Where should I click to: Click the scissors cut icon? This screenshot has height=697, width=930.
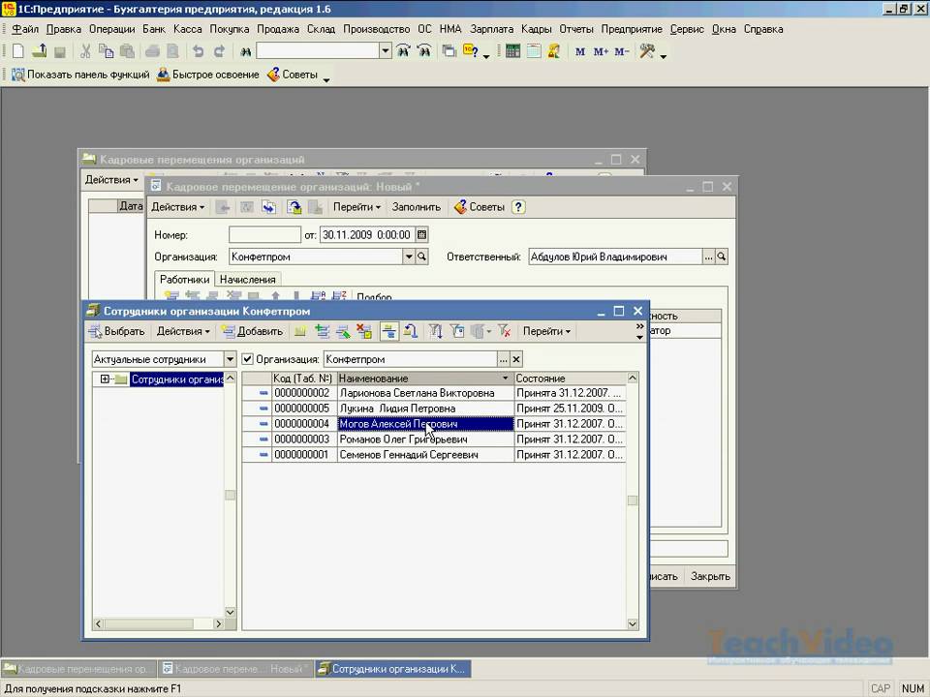pyautogui.click(x=85, y=51)
